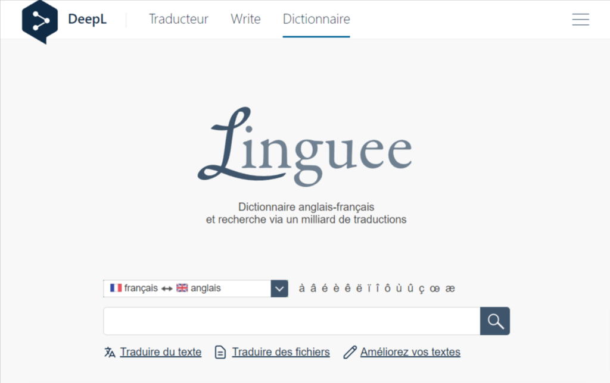This screenshot has height=383, width=610.
Task: Insert the special character ç
Action: point(422,288)
